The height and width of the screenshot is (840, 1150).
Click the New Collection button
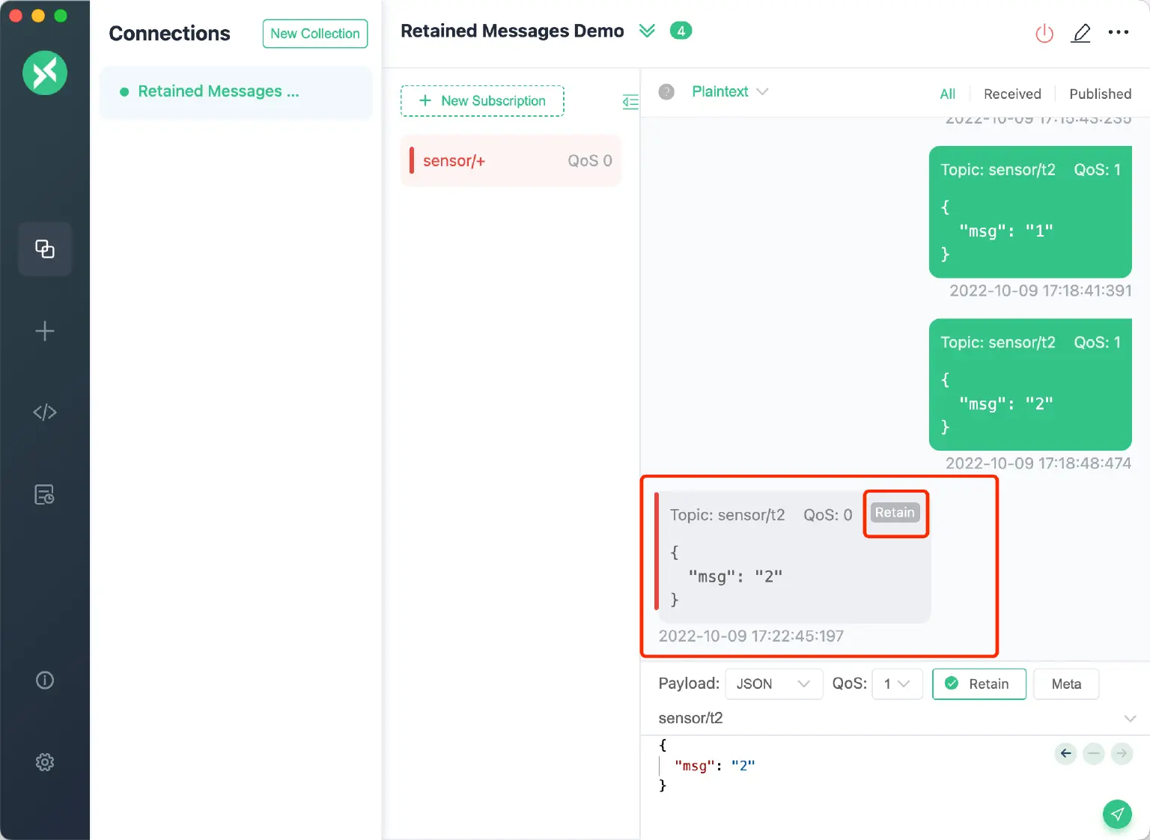[x=314, y=34]
